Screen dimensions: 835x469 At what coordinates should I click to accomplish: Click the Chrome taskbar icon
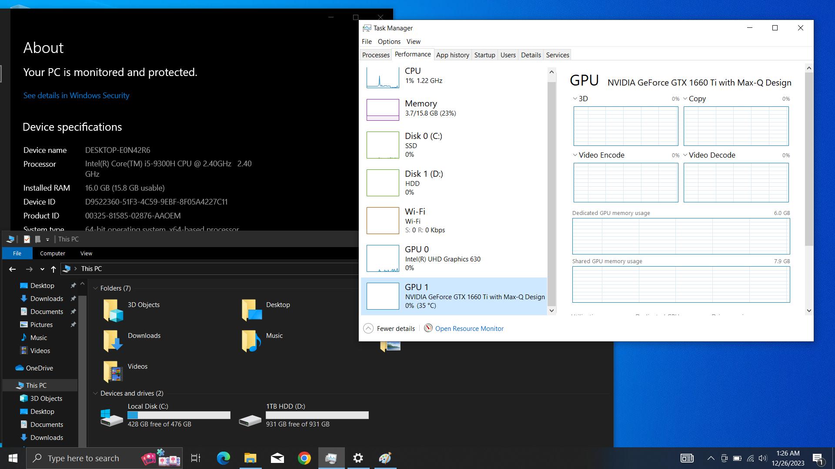pos(304,458)
